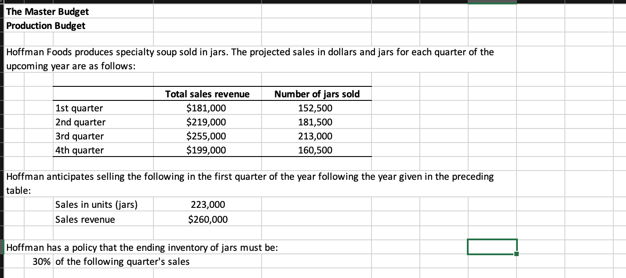Screen dimensions: 626x278
Task: Click the '$181,000' revenue value cell
Action: (x=207, y=108)
